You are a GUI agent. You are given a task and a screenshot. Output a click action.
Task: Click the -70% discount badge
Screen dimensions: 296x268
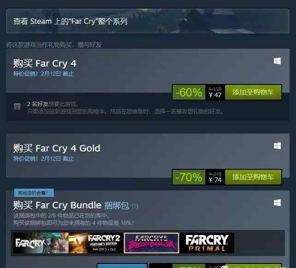pos(189,177)
